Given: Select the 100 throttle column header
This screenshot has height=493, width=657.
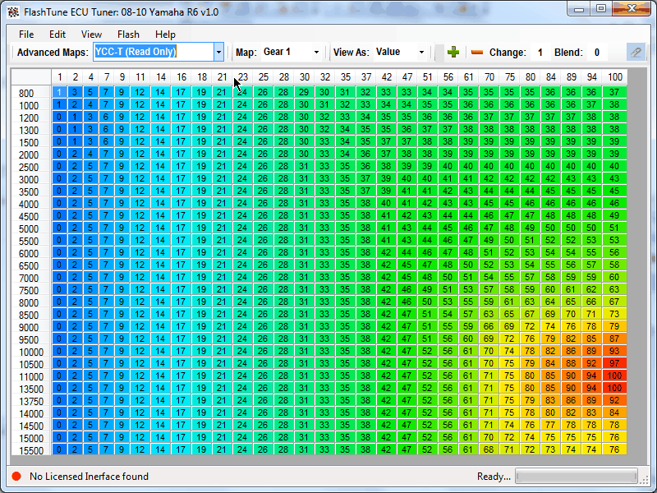Looking at the screenshot, I should (x=613, y=77).
